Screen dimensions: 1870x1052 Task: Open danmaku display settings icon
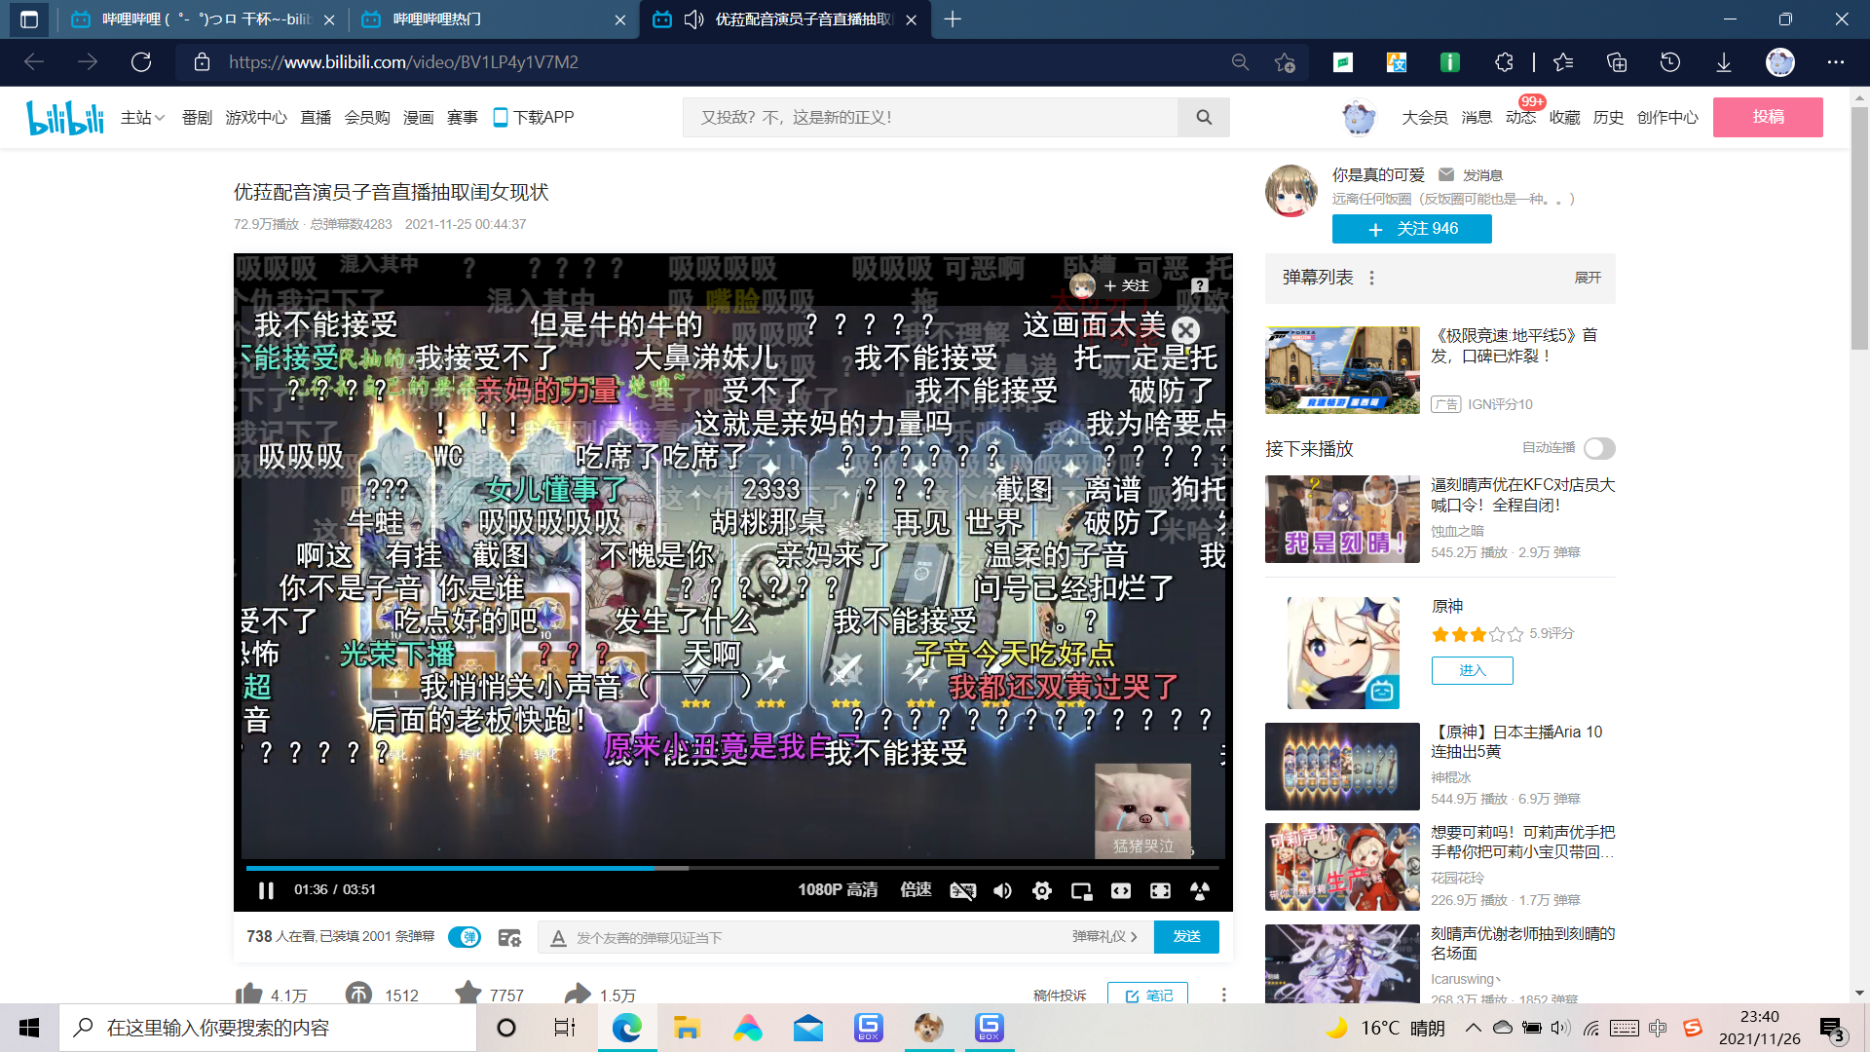(x=509, y=937)
